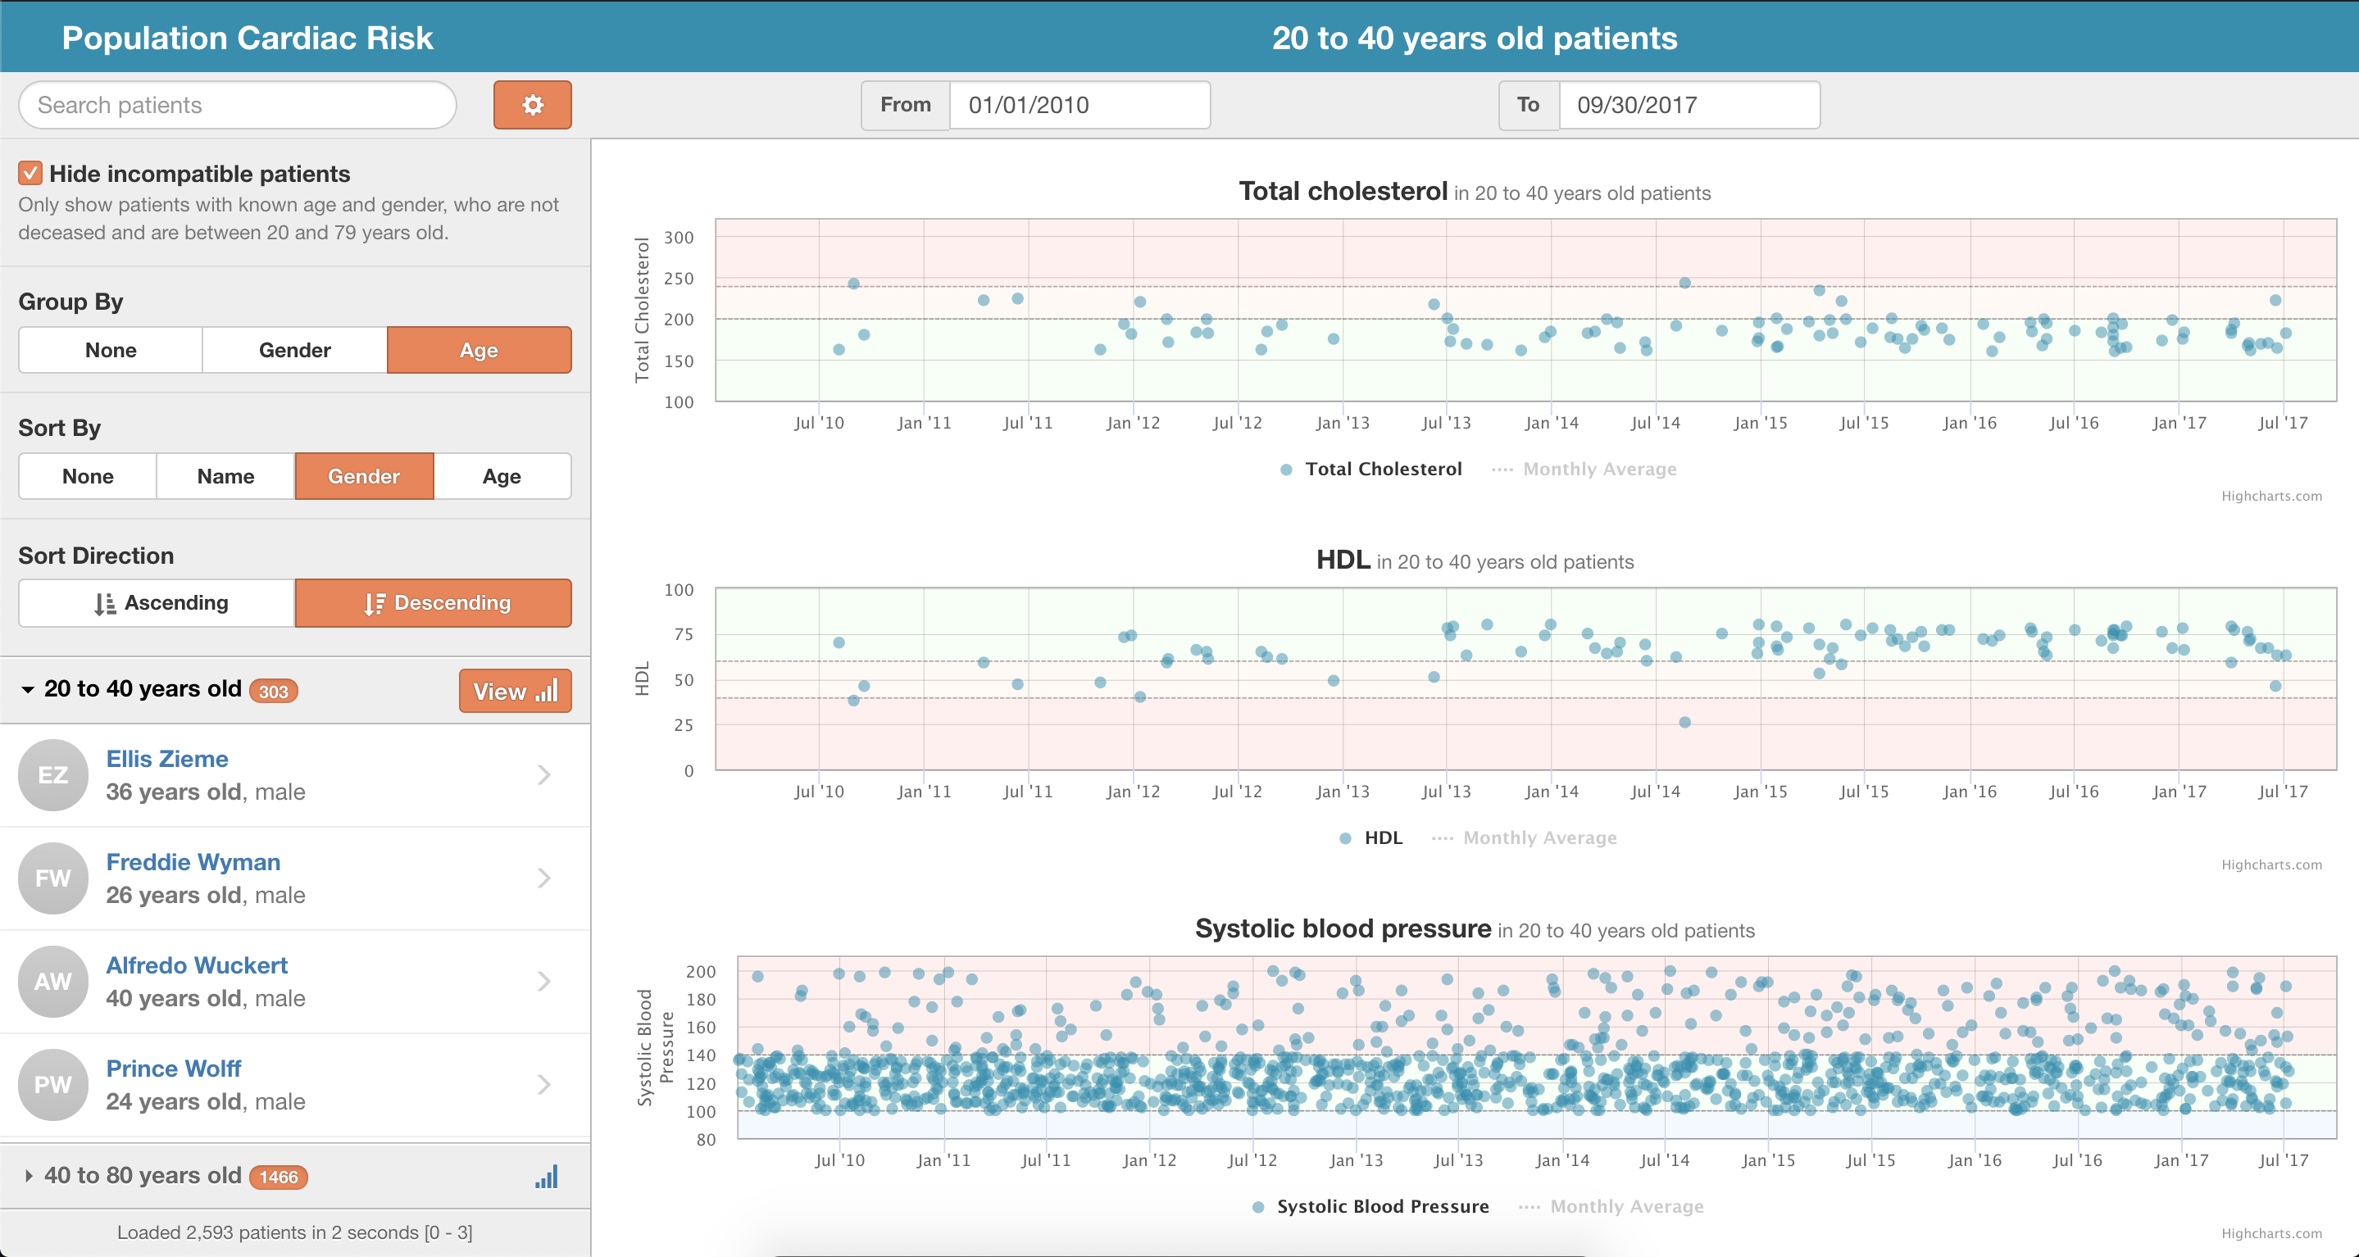Screen dimensions: 2359x1257
Task: Click the '20 to 40 years old patients' header
Action: tap(1475, 38)
